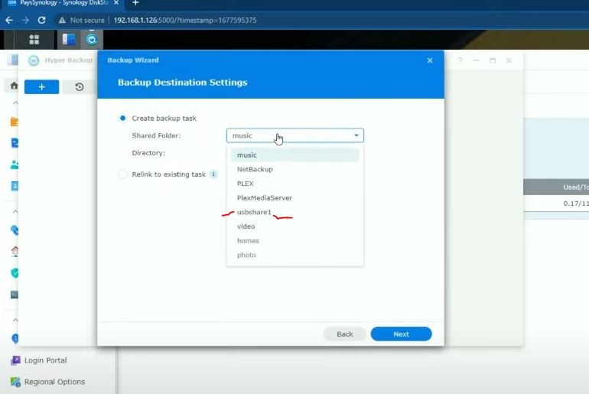
Task: Close the Backup Wizard dialog
Action: pyautogui.click(x=430, y=60)
